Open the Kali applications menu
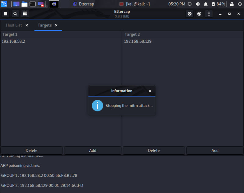The image size is (244, 193). (4, 4)
